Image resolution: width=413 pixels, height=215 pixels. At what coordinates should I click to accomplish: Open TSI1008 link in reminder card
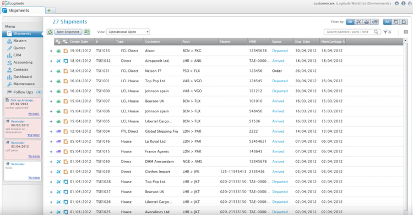tap(34, 178)
